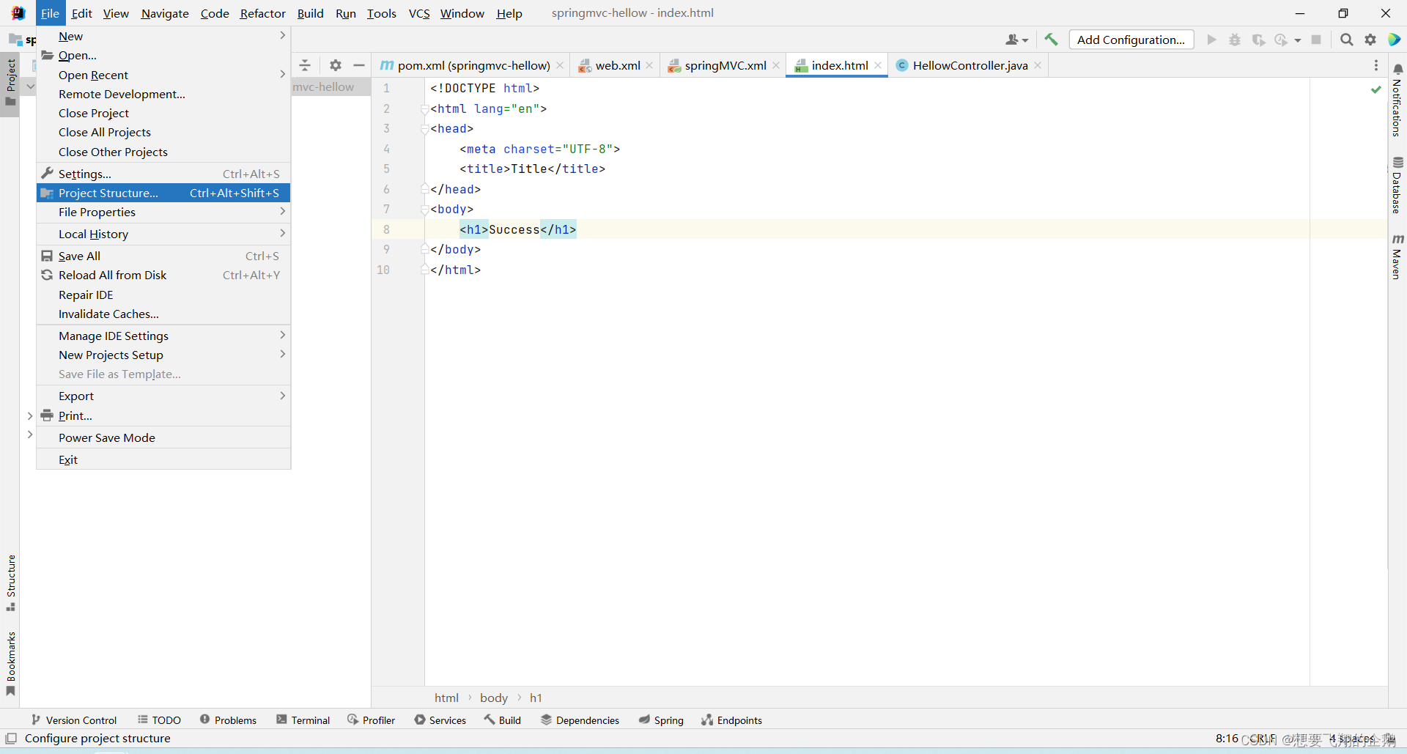Open the Dependencies tool window

tap(580, 720)
